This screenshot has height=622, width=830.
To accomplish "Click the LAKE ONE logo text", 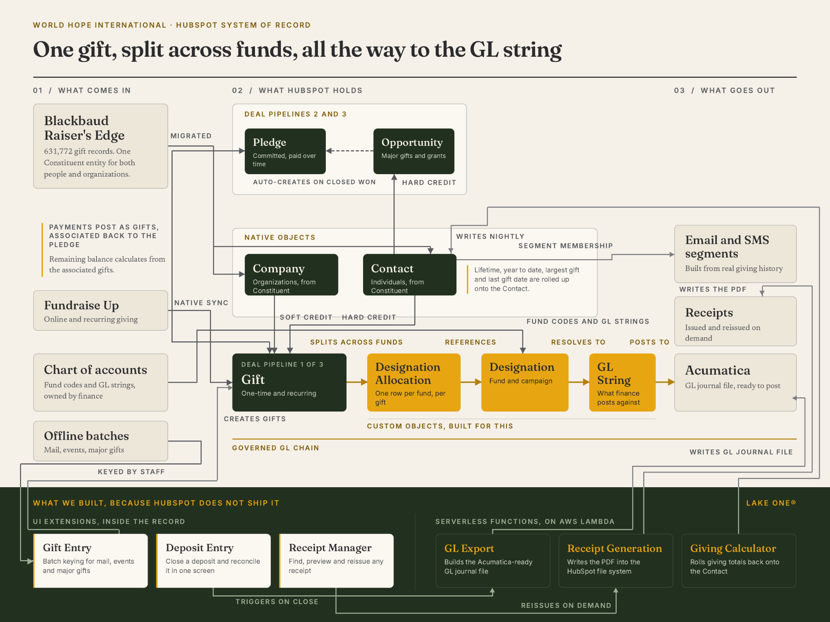I will coord(771,503).
